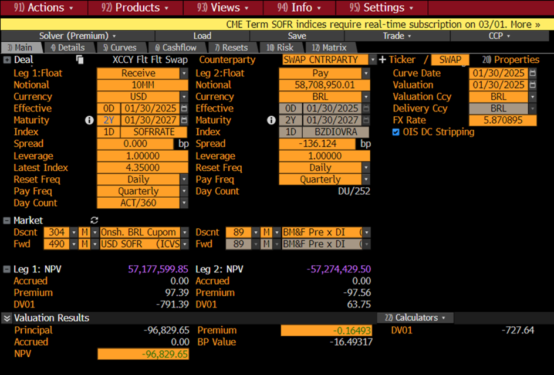Screen dimensions: 554x375
Task: Open the Leg 1 Day Count ACT/360 dropdown
Action: click(184, 203)
